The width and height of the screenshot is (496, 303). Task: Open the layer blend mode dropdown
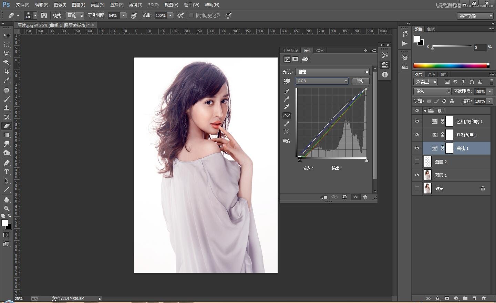coord(432,91)
